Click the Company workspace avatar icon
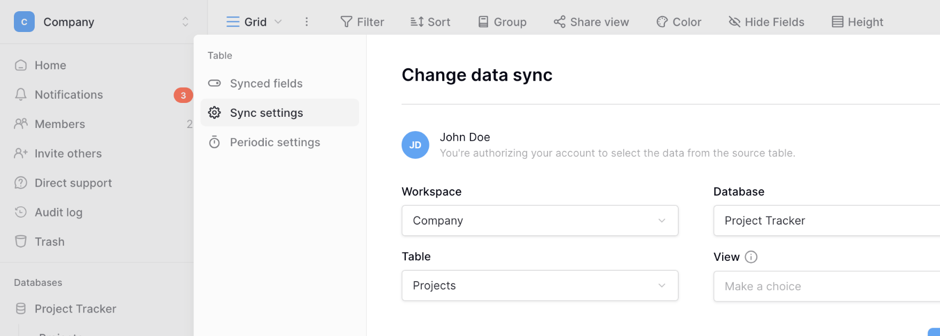 (x=24, y=22)
